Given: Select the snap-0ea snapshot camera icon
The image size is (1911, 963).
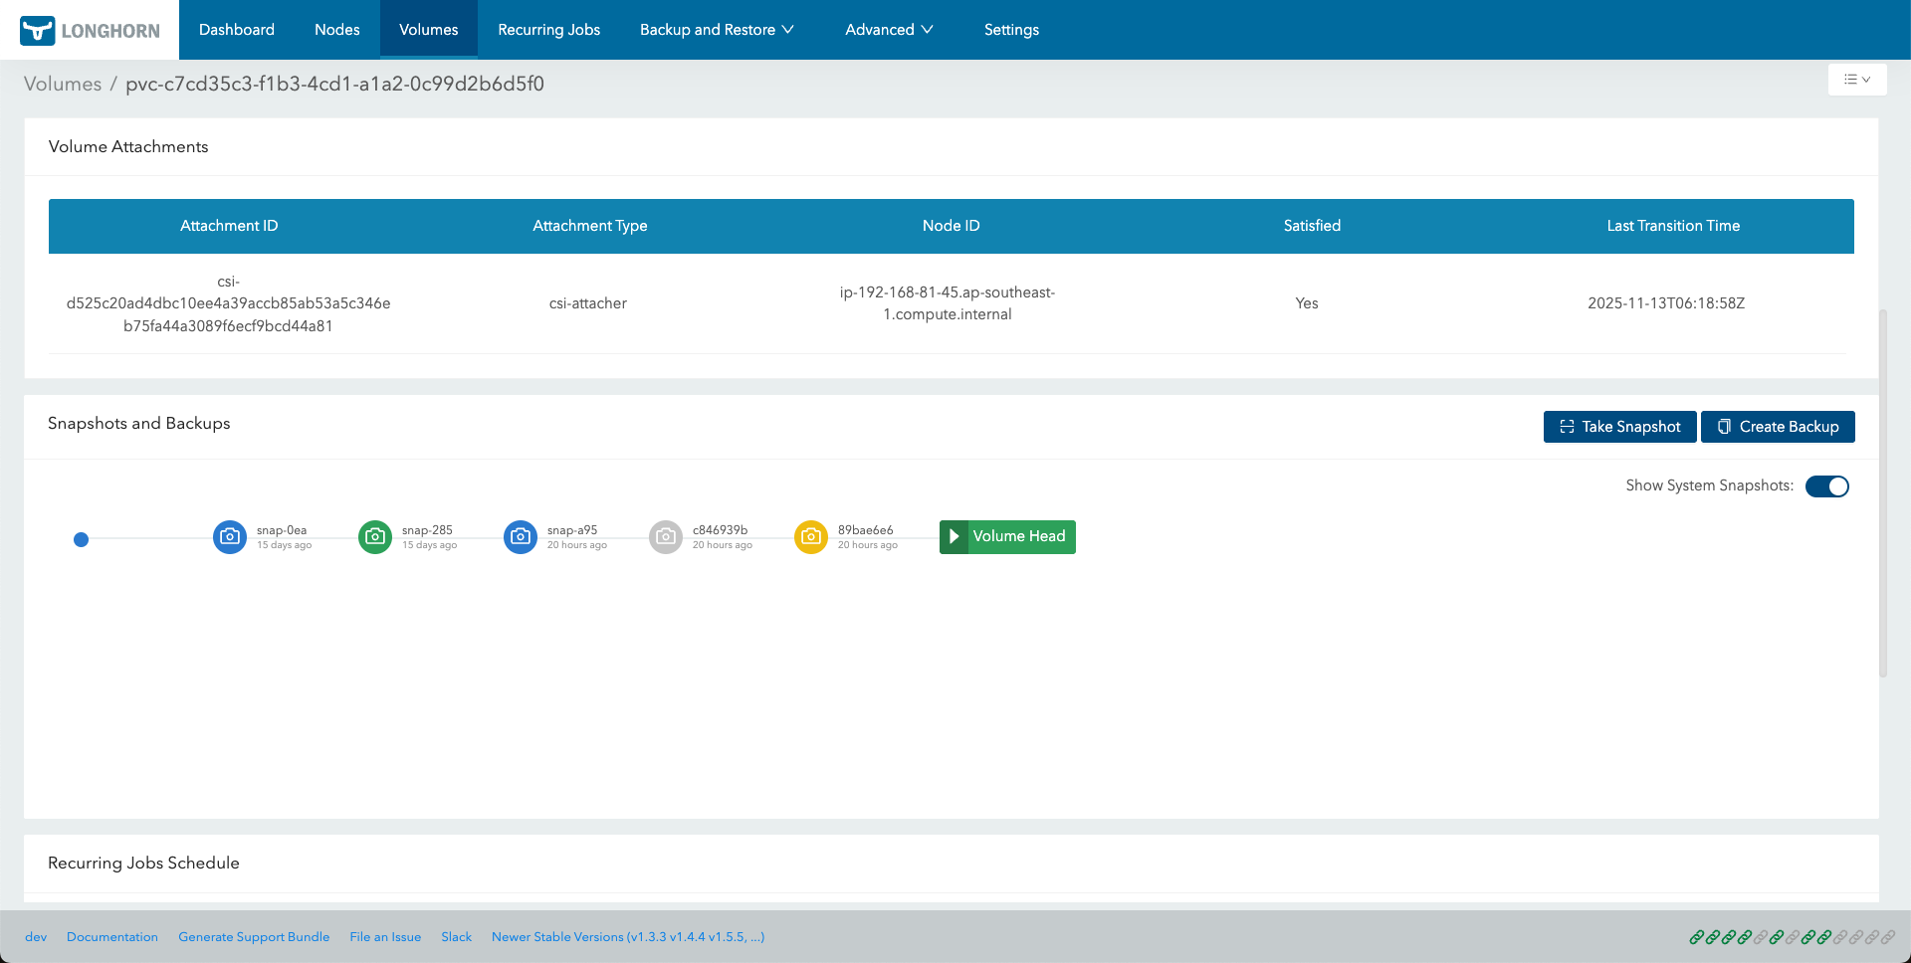Looking at the screenshot, I should [x=229, y=537].
